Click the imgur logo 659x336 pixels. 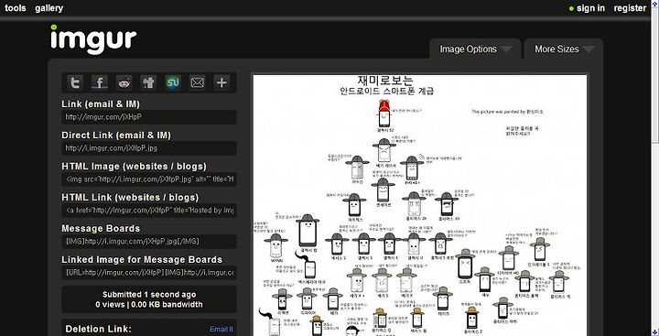pos(93,39)
